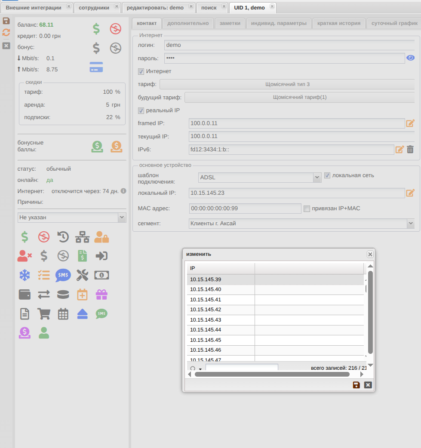421x448 pixels.
Task: Show password with the eye icon
Action: coord(410,58)
